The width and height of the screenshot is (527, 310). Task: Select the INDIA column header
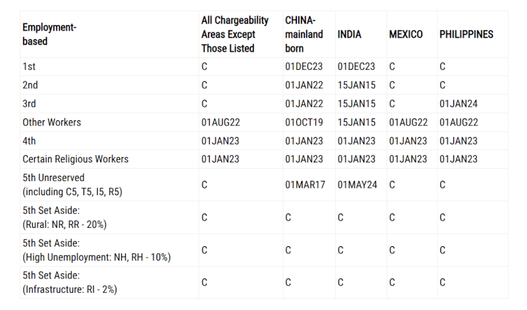[x=349, y=34]
